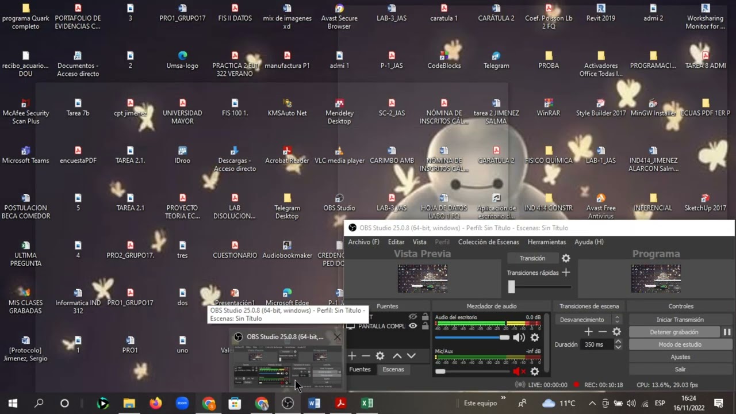The width and height of the screenshot is (736, 414).
Task: Open Colección de Escenas menu
Action: pos(489,242)
